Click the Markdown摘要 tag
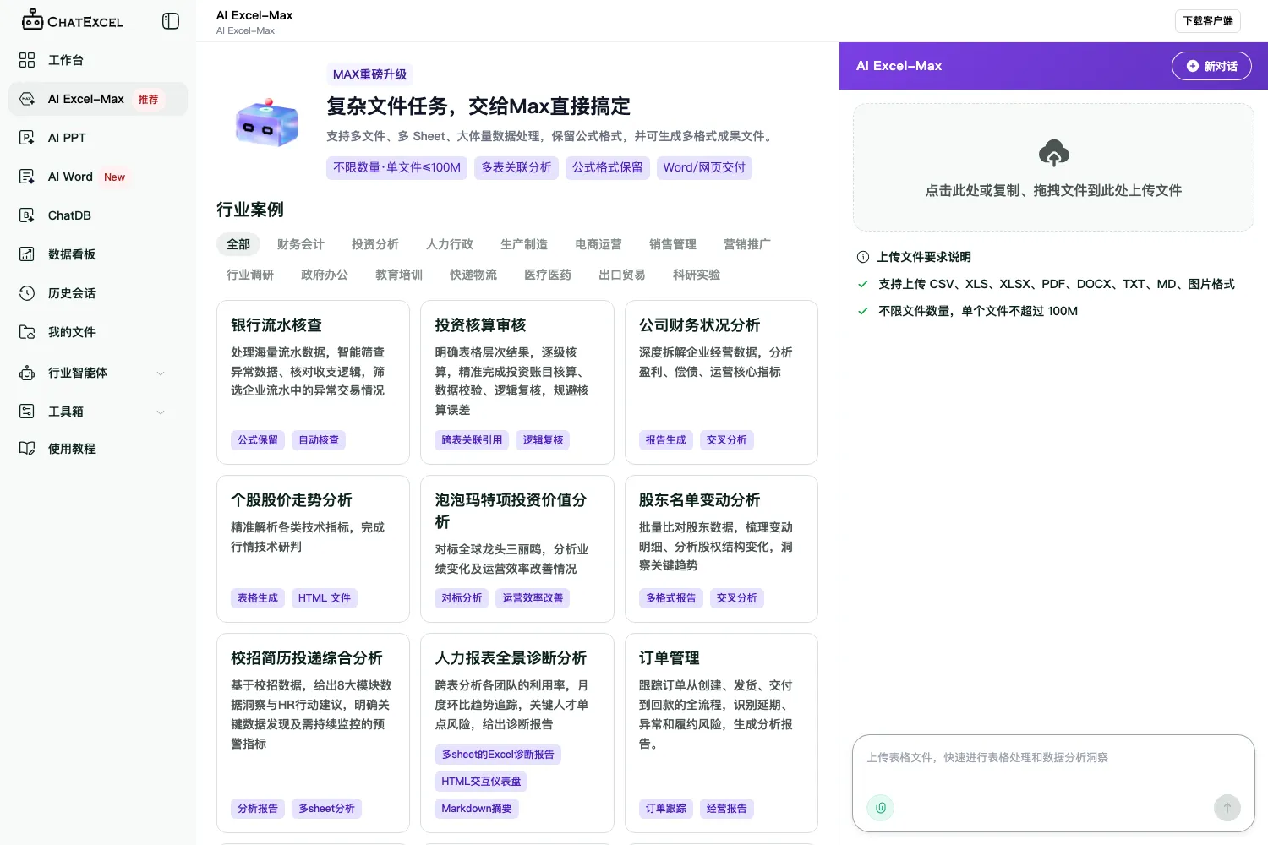Viewport: 1268px width, 845px height. [x=477, y=809]
